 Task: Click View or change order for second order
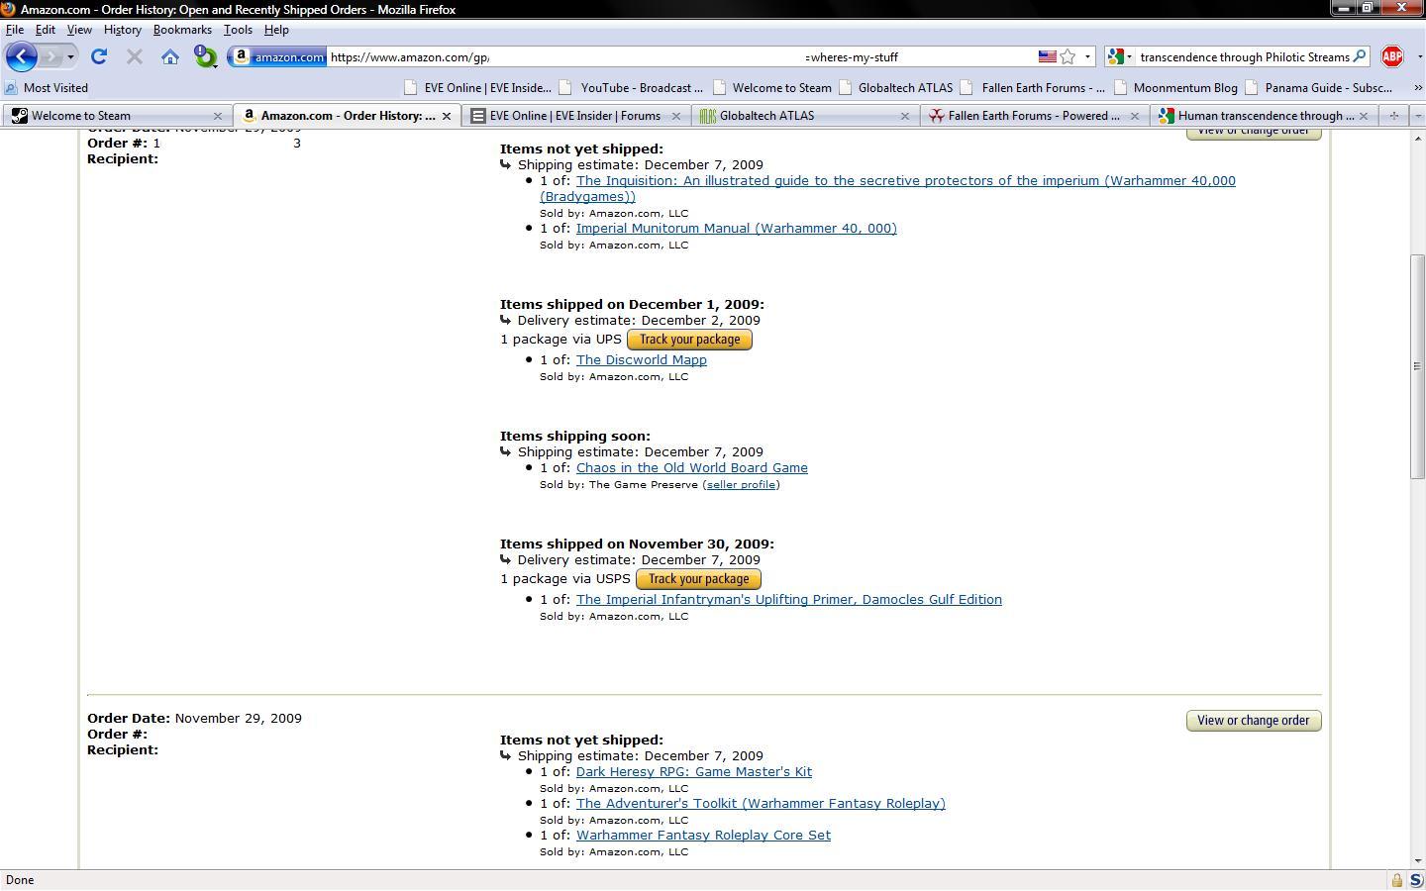tap(1254, 721)
